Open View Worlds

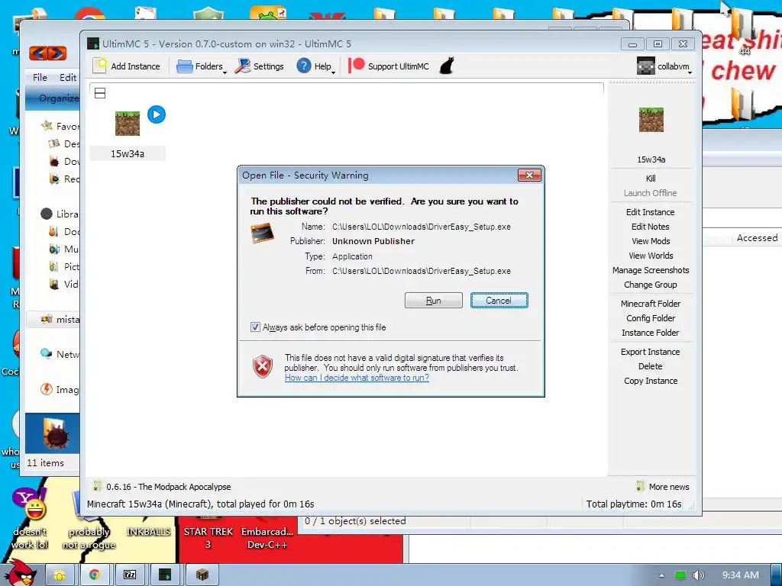tap(651, 255)
